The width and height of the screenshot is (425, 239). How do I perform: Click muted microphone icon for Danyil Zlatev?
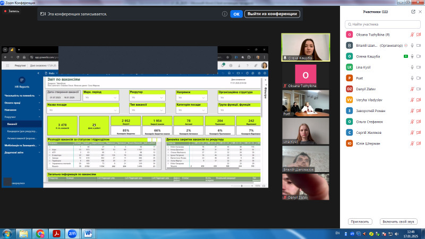[x=412, y=89]
